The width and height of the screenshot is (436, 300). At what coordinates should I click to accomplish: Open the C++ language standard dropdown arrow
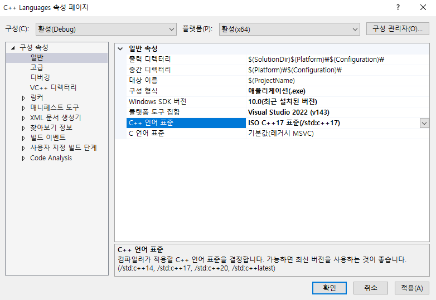click(424, 123)
